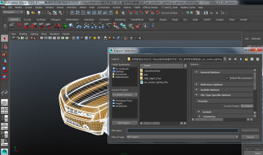Switch to the Arnold shelf tab
The image size is (263, 155).
(x=244, y=19)
